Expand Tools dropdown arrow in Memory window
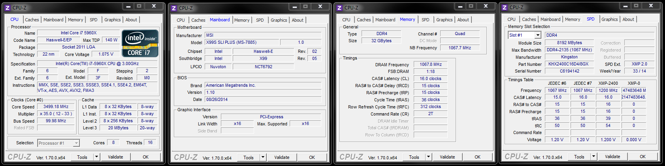This screenshot has width=665, height=166. tap(428, 157)
